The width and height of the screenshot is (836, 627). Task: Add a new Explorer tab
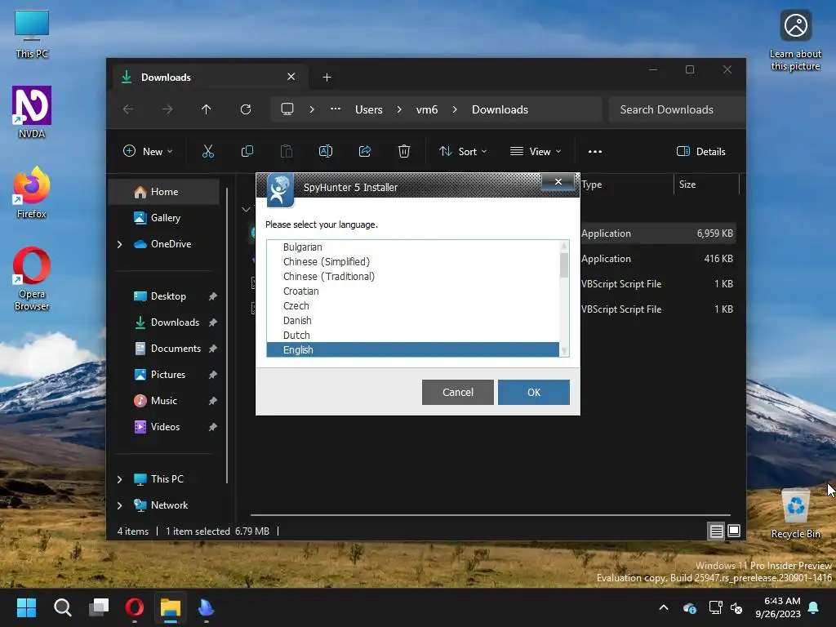[x=327, y=78]
